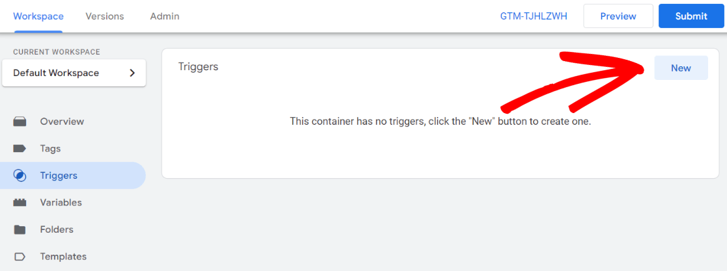Viewport: 727px width, 271px height.
Task: Click the Overview briefcase icon
Action: (20, 122)
